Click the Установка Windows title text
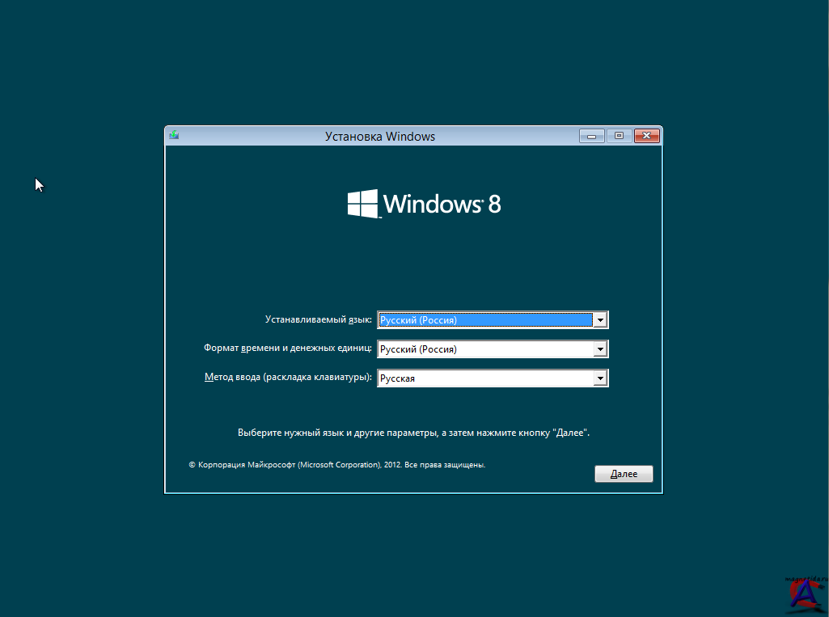Image resolution: width=829 pixels, height=617 pixels. click(379, 137)
